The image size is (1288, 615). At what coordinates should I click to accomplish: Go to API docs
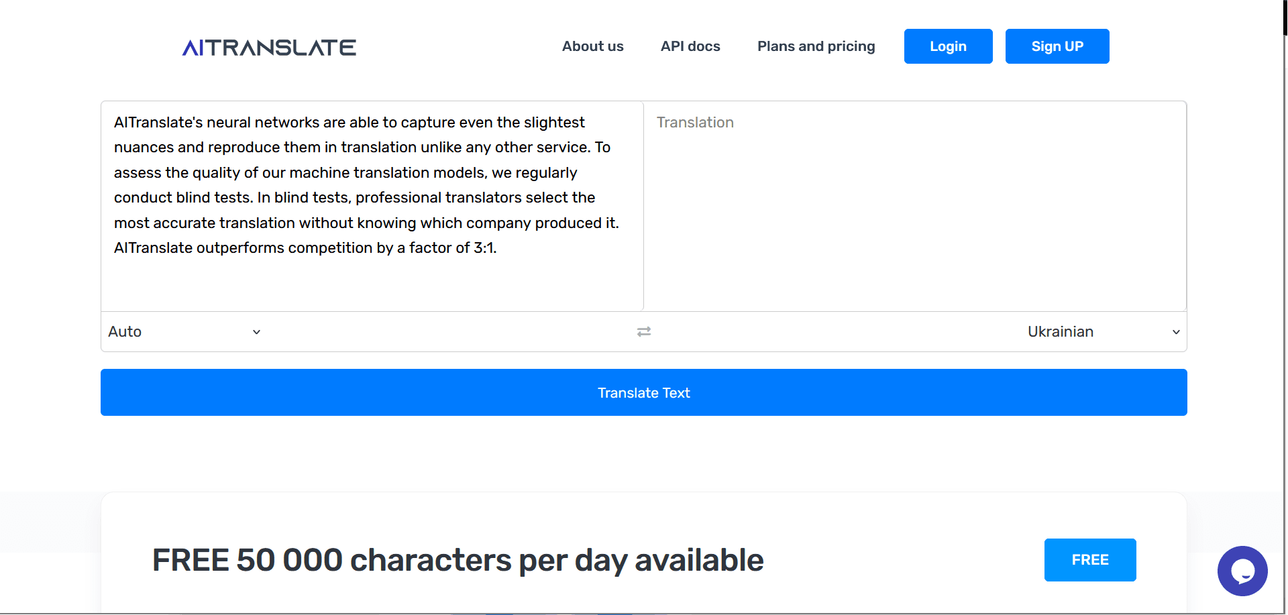(690, 46)
